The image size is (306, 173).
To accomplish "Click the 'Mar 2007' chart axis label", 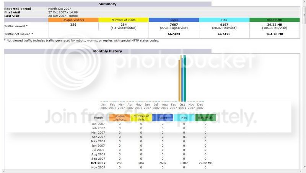I will point(121,106).
